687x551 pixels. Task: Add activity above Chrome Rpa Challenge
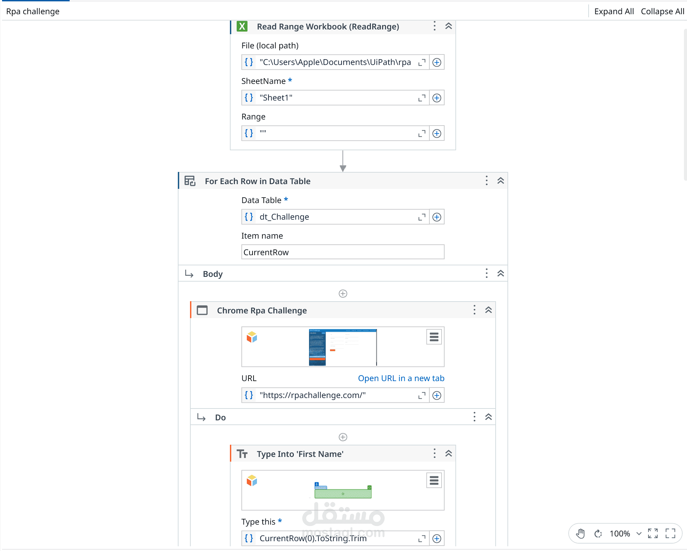pos(343,293)
